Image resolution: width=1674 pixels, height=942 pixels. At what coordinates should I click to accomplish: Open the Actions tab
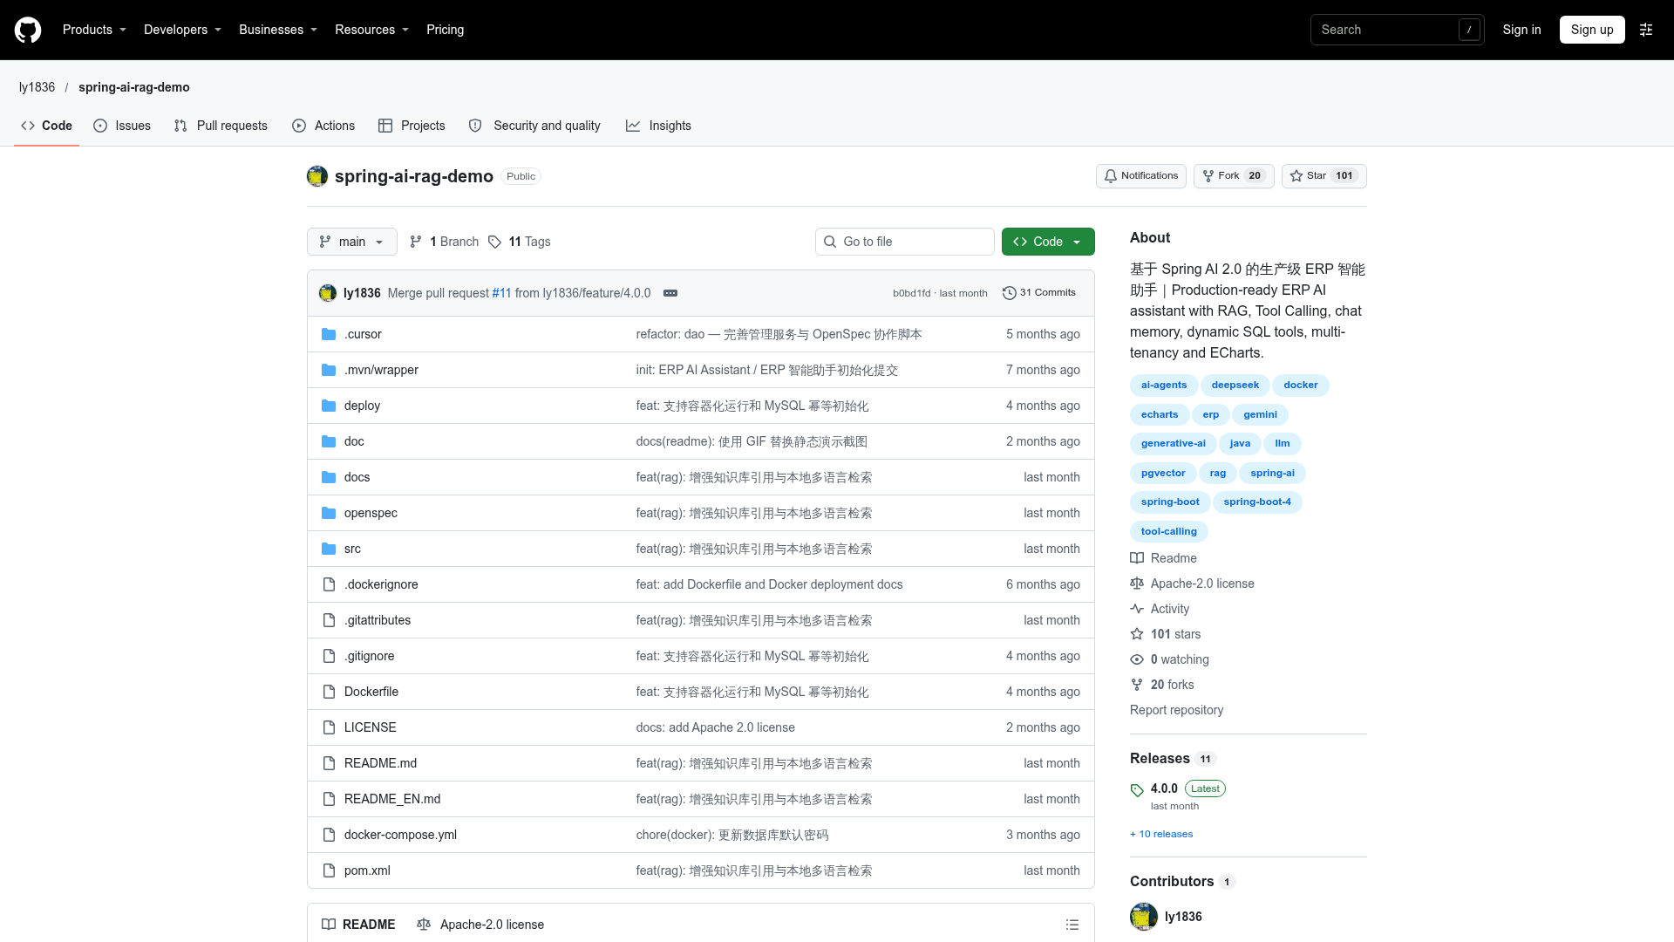[x=323, y=126]
